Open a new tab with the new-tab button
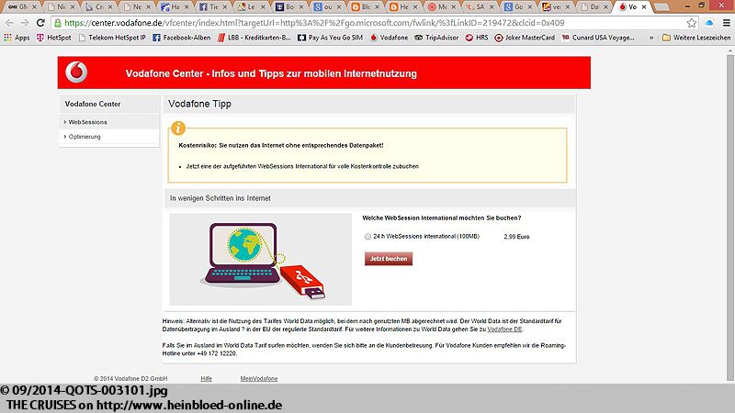Image resolution: width=735 pixels, height=413 pixels. [661, 7]
